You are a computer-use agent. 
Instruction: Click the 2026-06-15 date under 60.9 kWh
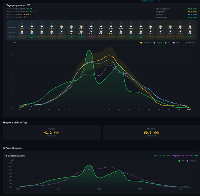point(151,136)
